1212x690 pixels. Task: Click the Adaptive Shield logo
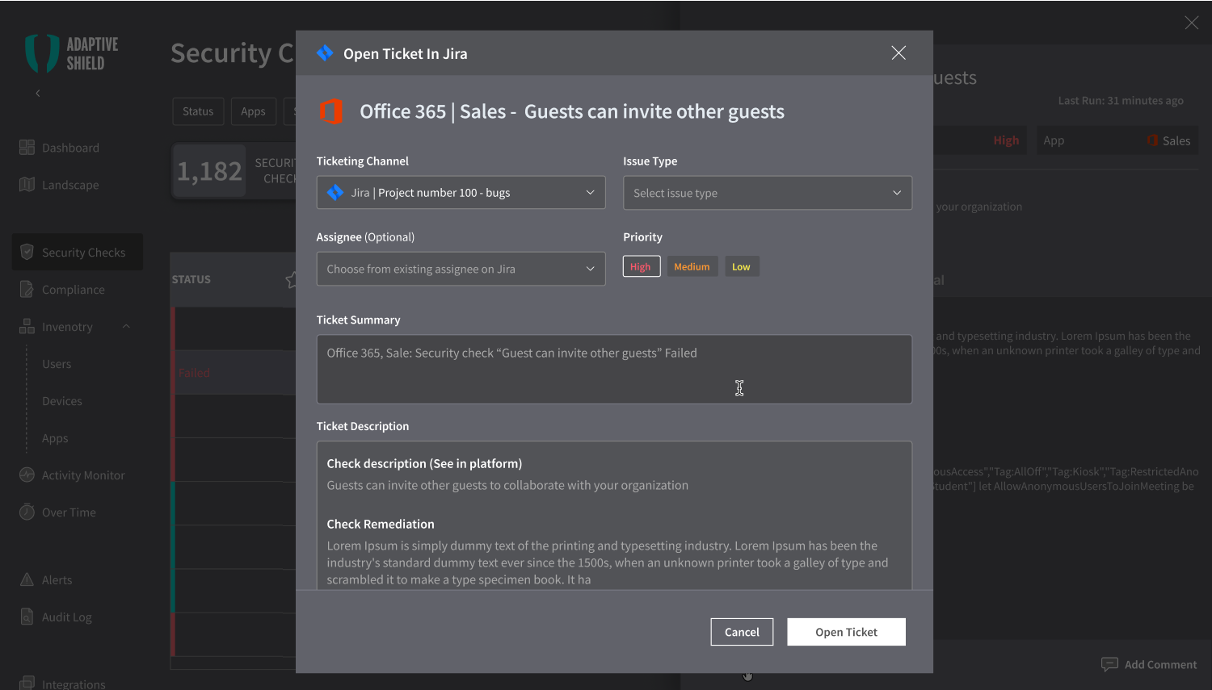71,53
